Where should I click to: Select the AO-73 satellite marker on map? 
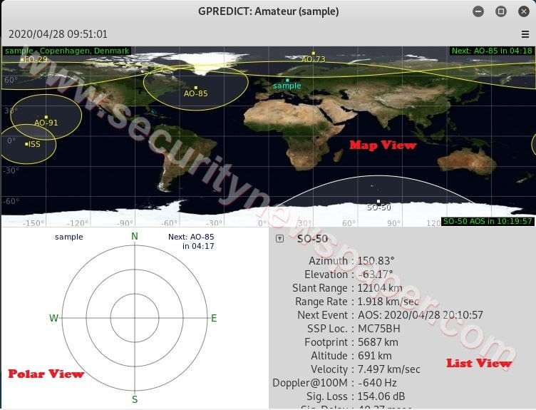tap(313, 53)
